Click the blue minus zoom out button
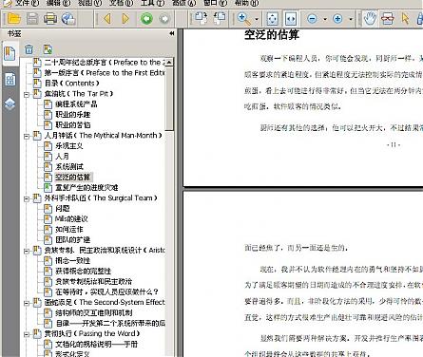 [x=312, y=19]
